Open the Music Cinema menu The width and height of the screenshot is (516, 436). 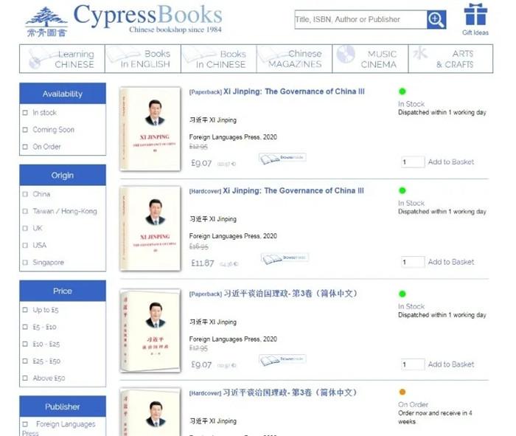coord(370,58)
